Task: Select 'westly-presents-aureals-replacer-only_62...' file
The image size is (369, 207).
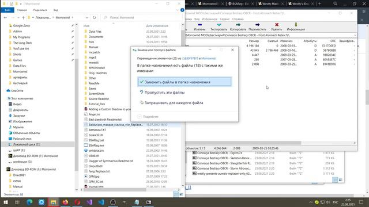Action: coord(221,174)
